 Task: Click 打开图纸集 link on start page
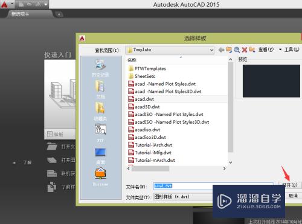[x=61, y=160]
